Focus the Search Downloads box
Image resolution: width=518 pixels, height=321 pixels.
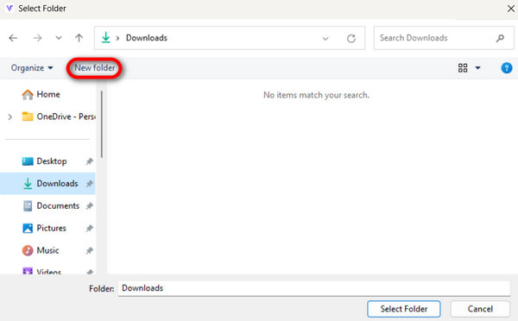pos(444,38)
